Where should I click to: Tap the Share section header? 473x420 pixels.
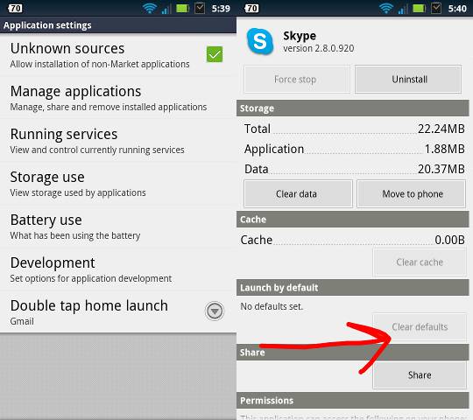point(353,353)
